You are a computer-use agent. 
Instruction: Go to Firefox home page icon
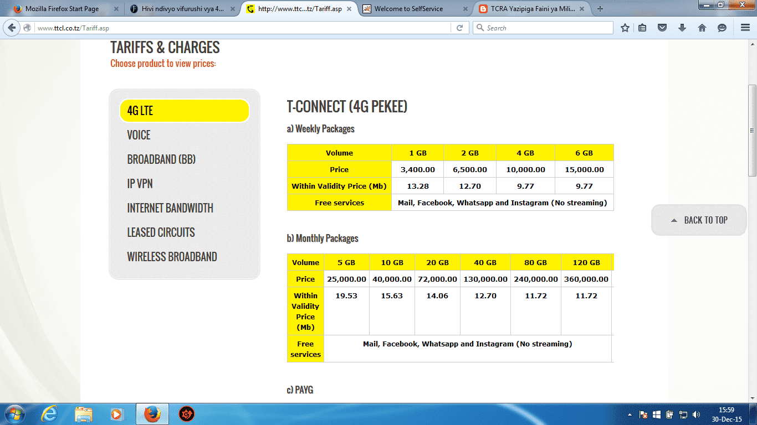pos(702,28)
